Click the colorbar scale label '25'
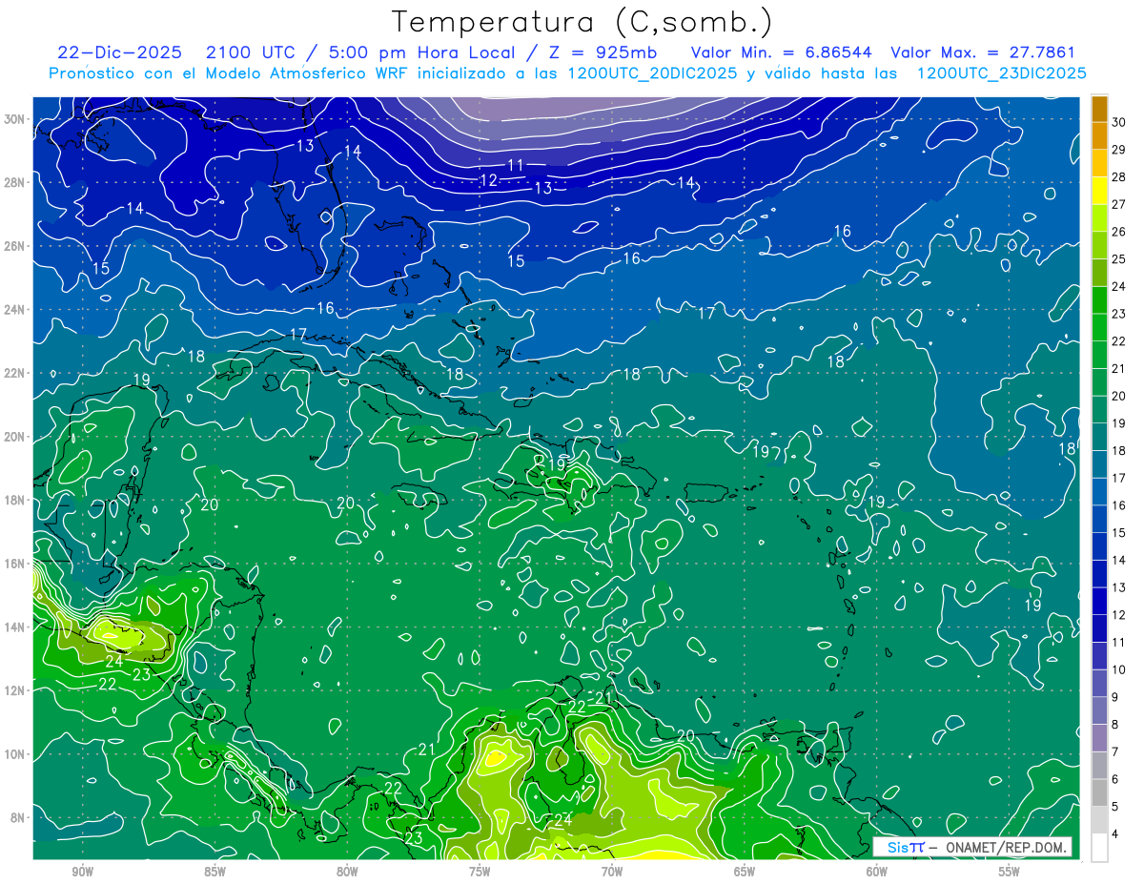This screenshot has height=884, width=1144. pyautogui.click(x=1119, y=259)
